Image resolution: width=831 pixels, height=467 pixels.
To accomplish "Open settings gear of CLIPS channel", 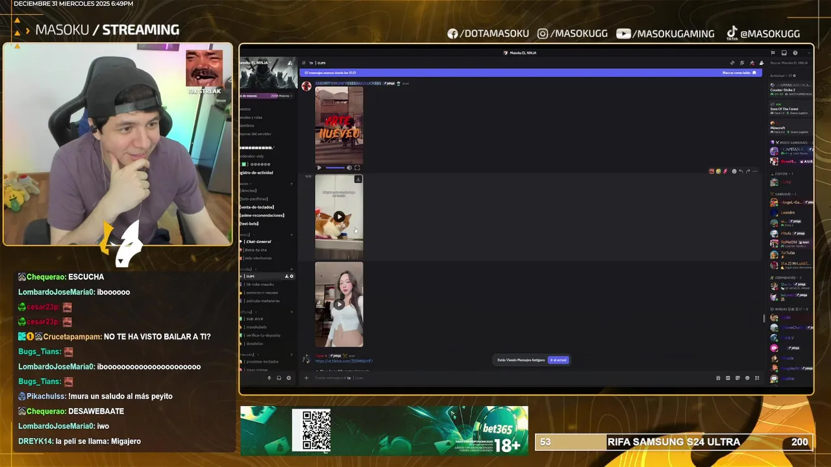I will (x=291, y=276).
